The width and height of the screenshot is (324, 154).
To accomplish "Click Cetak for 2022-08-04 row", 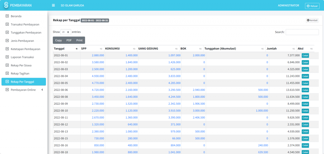I will (305, 76).
